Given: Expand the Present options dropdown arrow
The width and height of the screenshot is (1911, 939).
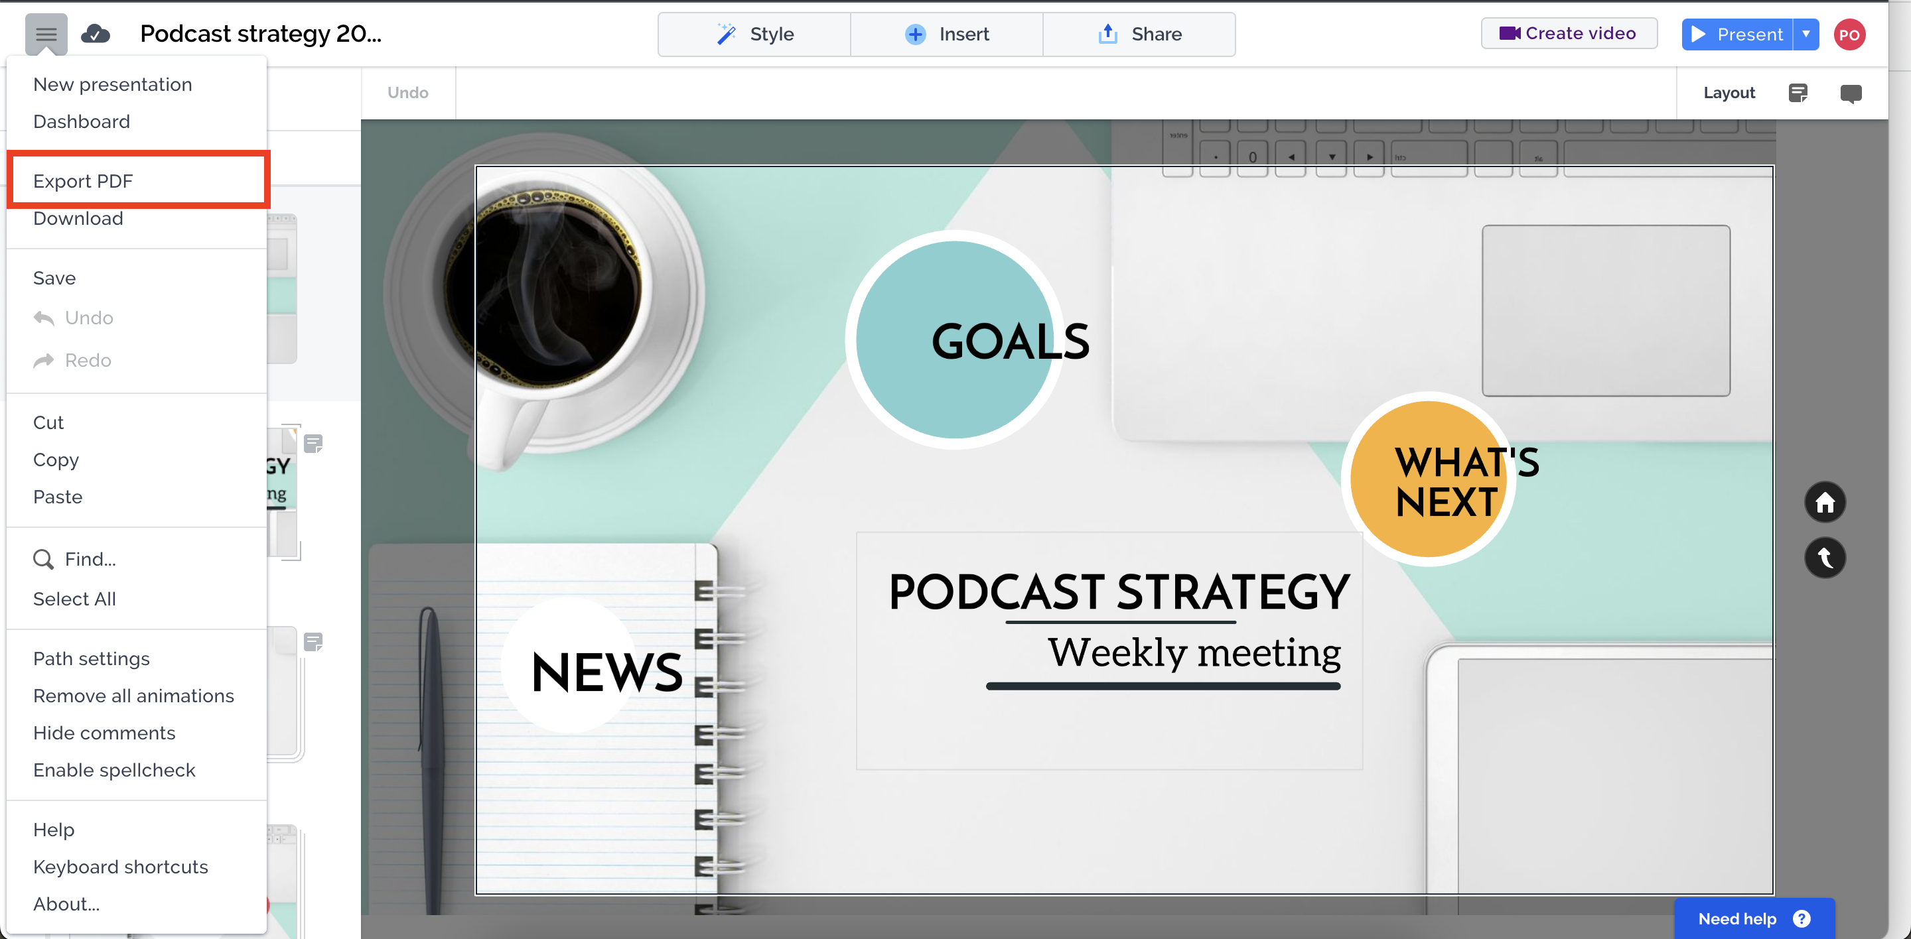Looking at the screenshot, I should 1805,34.
